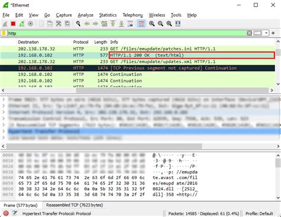Open the Telephony menu
The width and height of the screenshot is (281, 217).
[x=133, y=15]
